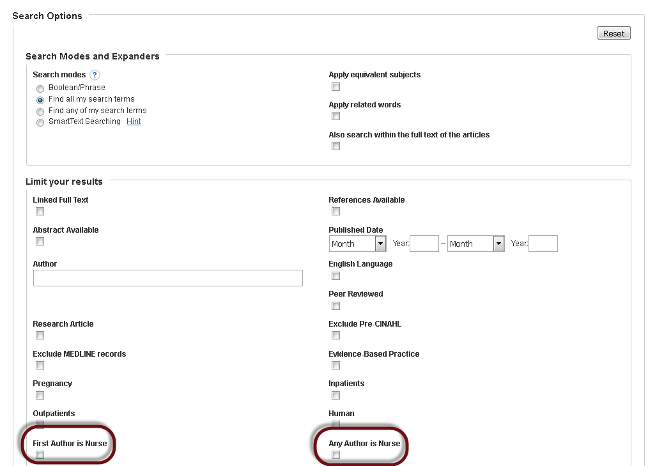Check Exclude MEDLINE records box
This screenshot has width=648, height=466.
[x=40, y=365]
